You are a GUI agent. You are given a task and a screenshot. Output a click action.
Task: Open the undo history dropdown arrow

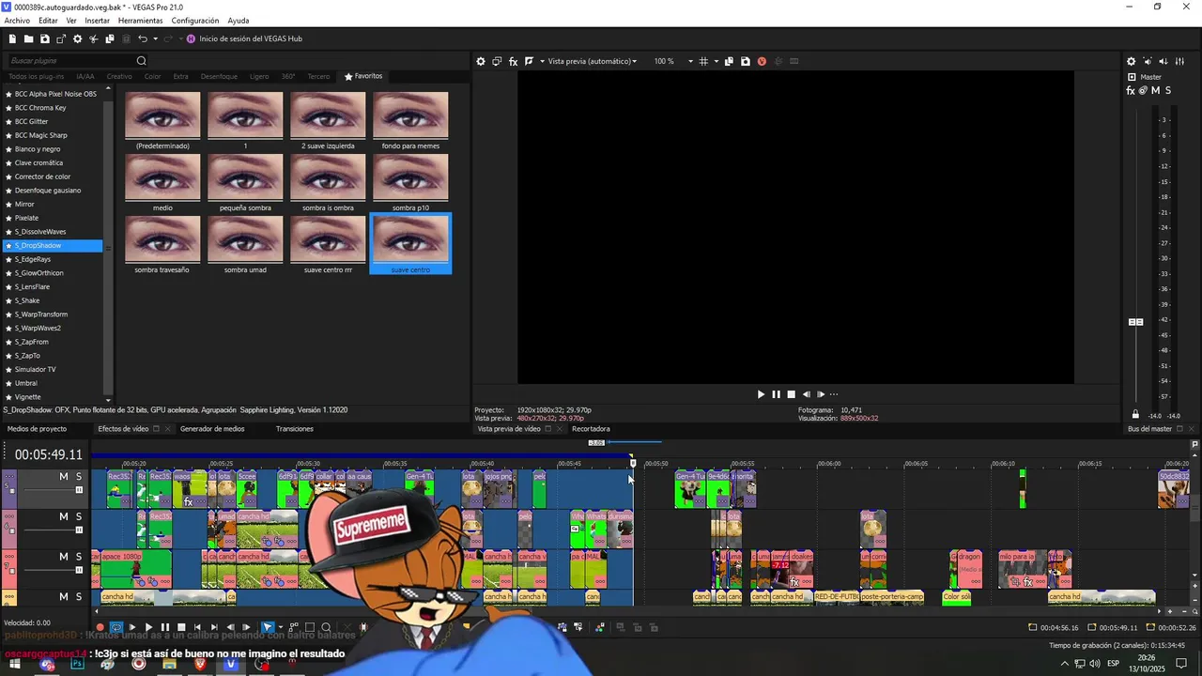pyautogui.click(x=155, y=38)
